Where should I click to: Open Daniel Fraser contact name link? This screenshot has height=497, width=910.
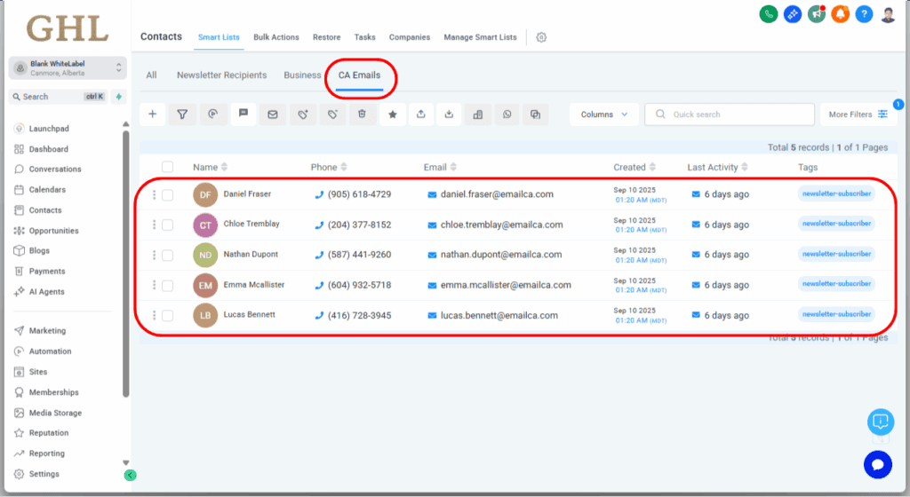tap(247, 194)
